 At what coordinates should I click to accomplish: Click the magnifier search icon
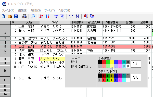(33, 16)
